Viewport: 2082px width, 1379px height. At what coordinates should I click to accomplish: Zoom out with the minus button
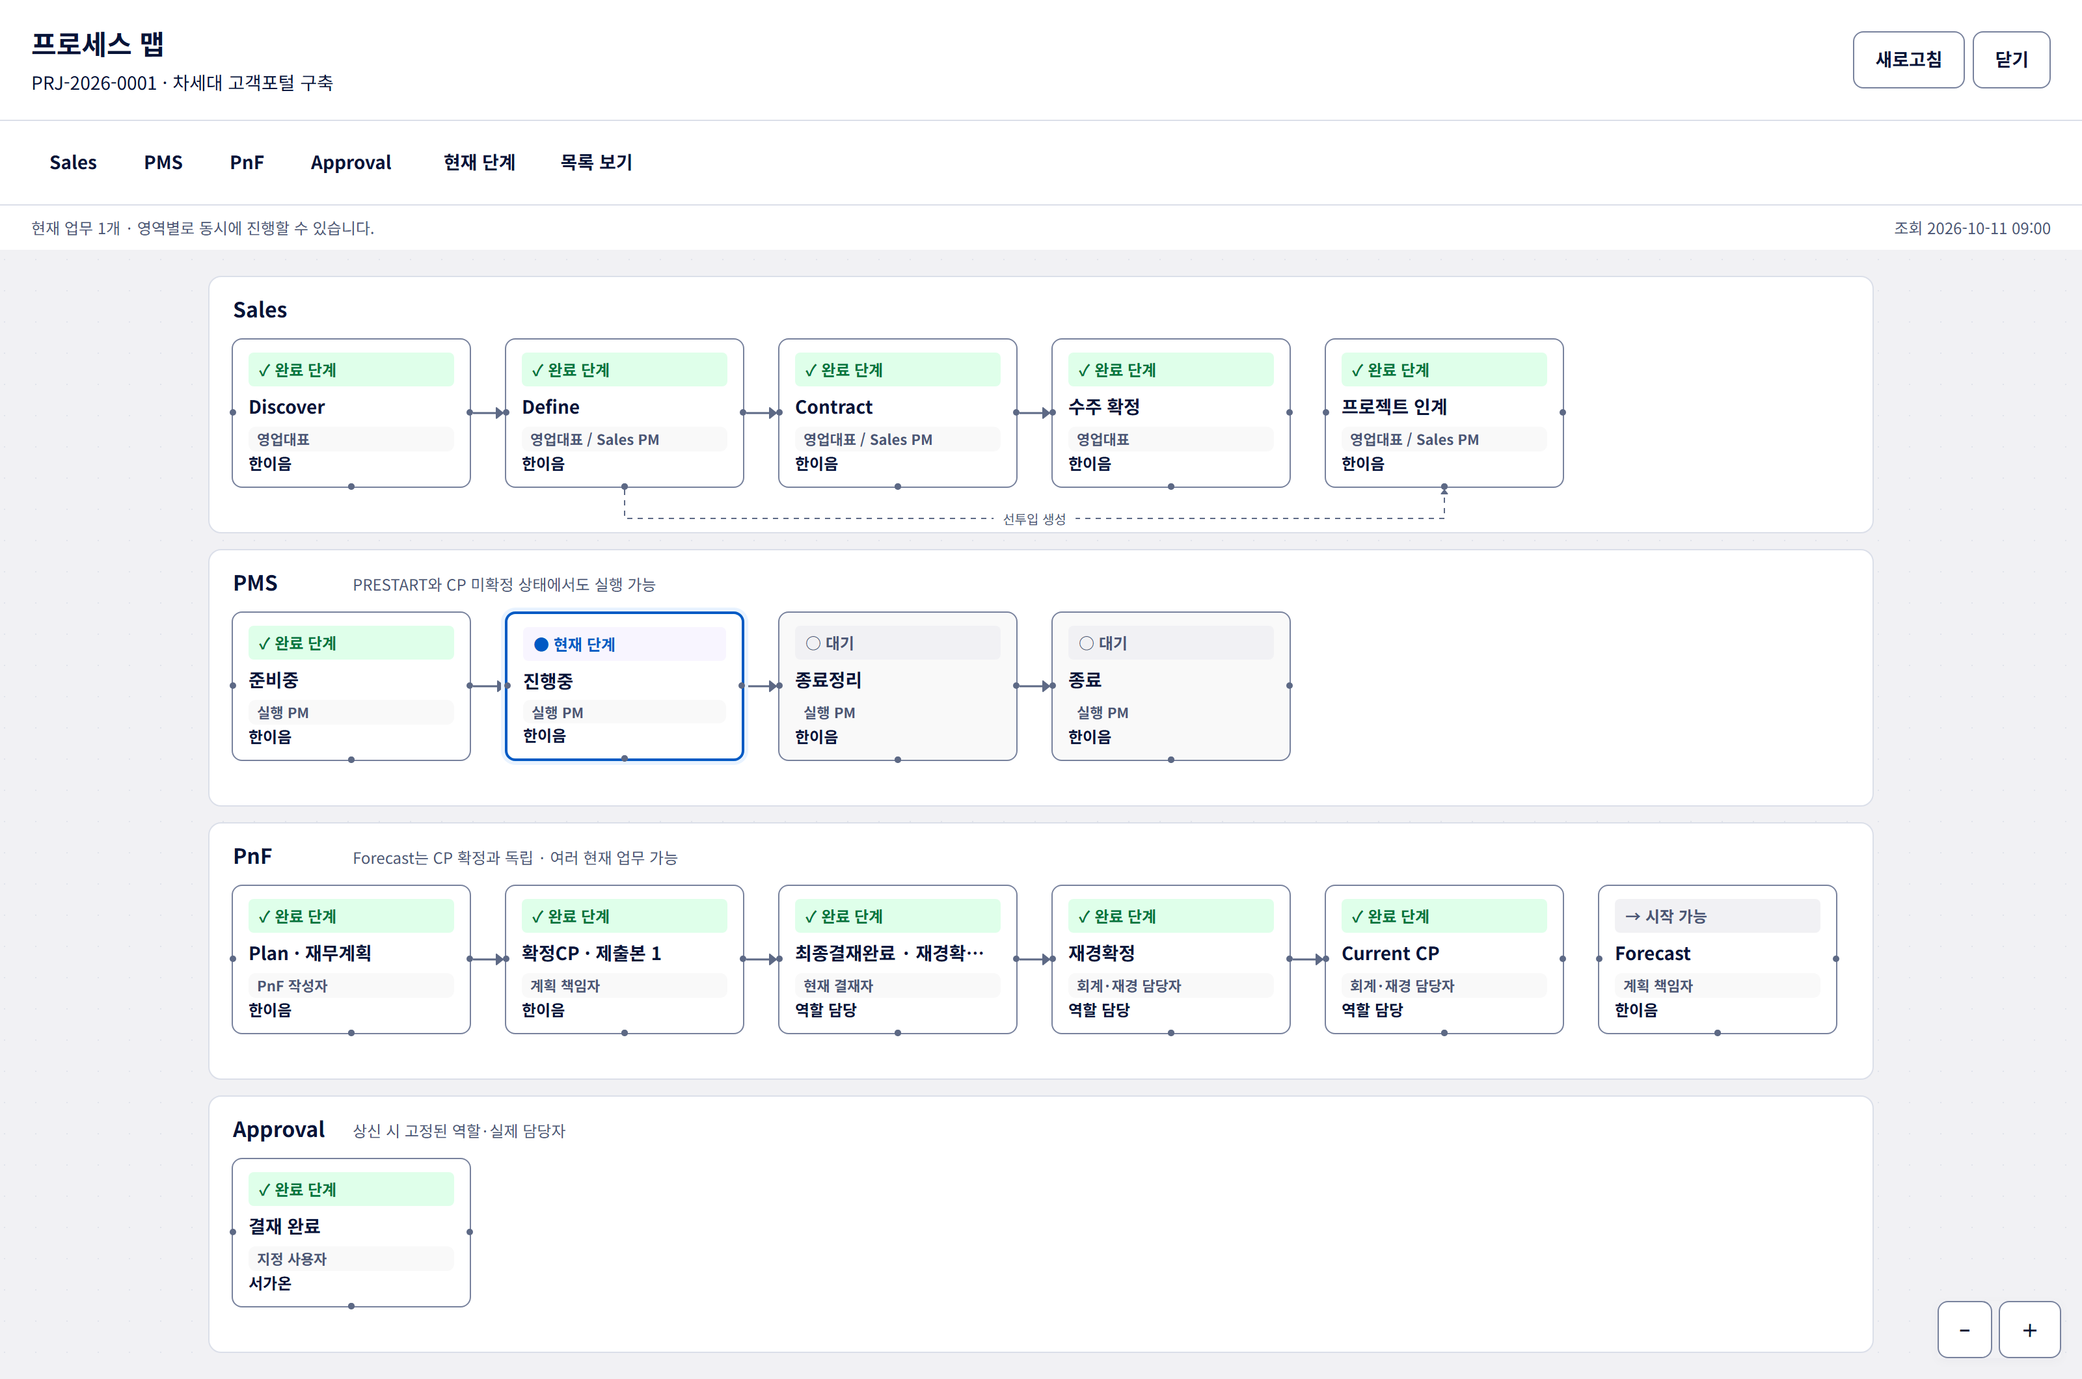coord(1964,1330)
